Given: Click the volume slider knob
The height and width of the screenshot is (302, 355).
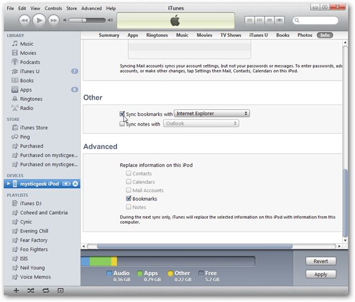Looking at the screenshot, I should (x=84, y=21).
